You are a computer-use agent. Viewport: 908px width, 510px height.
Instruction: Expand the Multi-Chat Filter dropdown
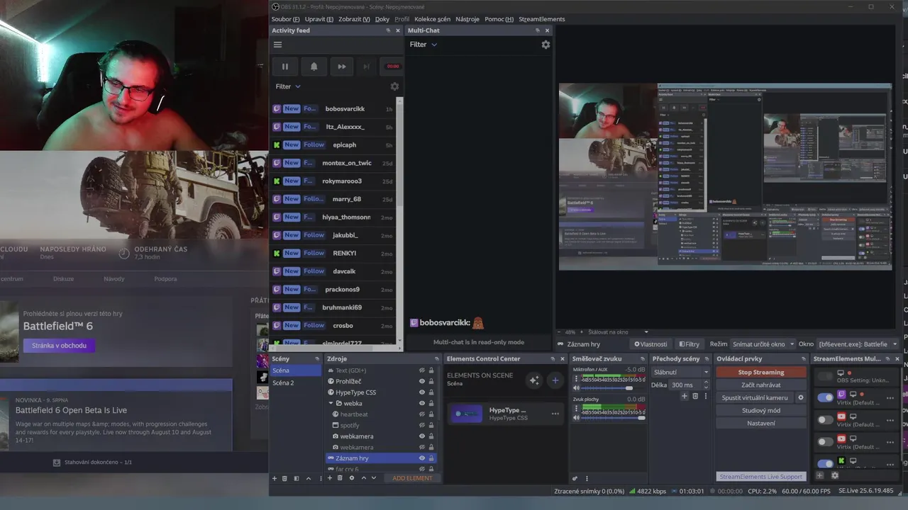[x=423, y=45]
